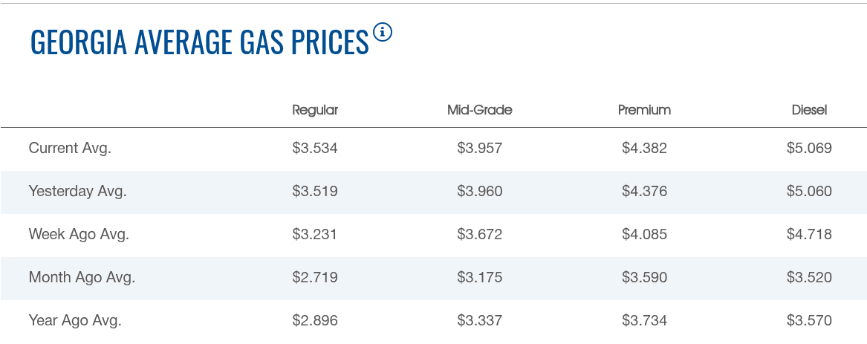The image size is (867, 344).
Task: Click the Year Ago Avg. row label
Action: coord(75,321)
